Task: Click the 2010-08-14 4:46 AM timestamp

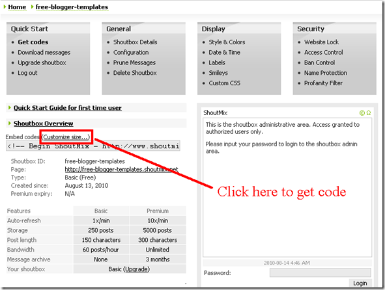Action: point(287,263)
